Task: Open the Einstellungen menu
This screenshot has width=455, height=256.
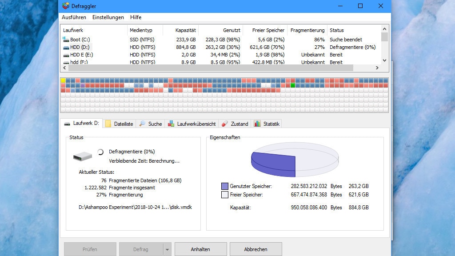Action: click(x=108, y=17)
